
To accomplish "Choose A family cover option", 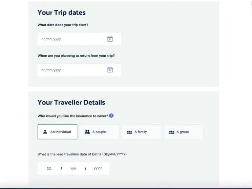I will coord(142,132).
